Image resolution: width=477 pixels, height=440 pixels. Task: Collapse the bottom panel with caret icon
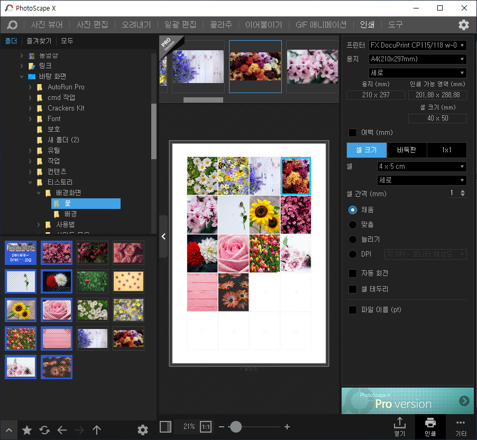coord(9,430)
